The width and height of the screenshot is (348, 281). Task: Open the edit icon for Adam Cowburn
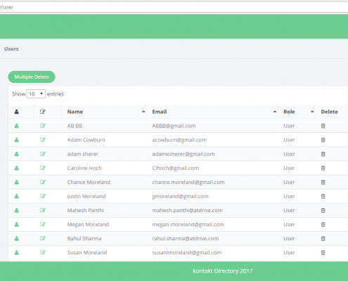pyautogui.click(x=43, y=140)
